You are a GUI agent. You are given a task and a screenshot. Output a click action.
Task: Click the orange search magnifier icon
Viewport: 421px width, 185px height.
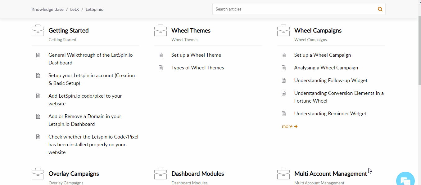380,9
